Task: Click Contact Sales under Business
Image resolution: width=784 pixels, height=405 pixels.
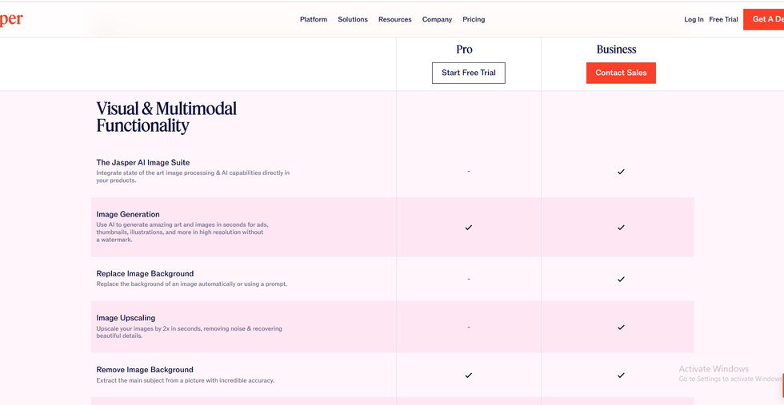Action: pyautogui.click(x=621, y=73)
